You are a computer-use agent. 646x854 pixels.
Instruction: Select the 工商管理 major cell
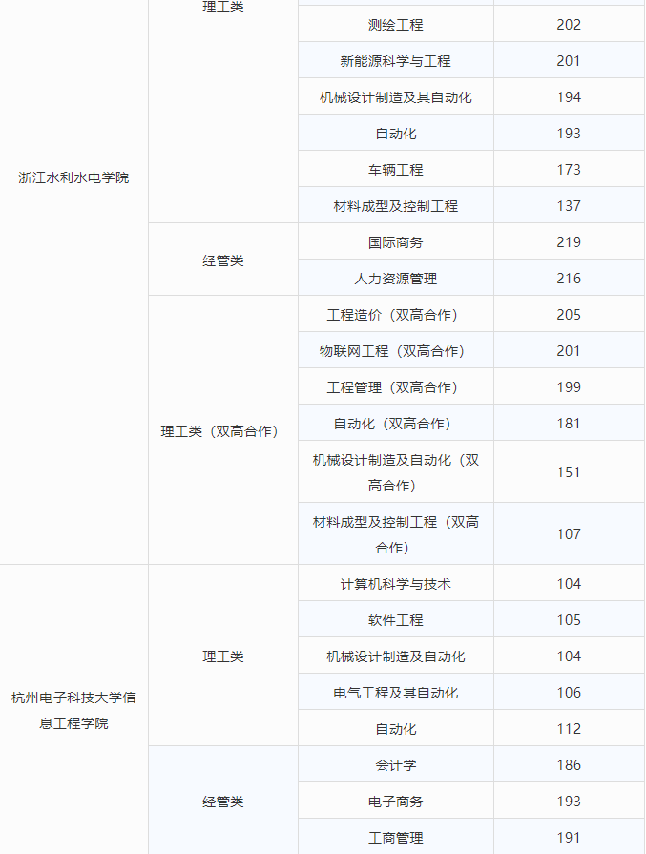(x=395, y=837)
